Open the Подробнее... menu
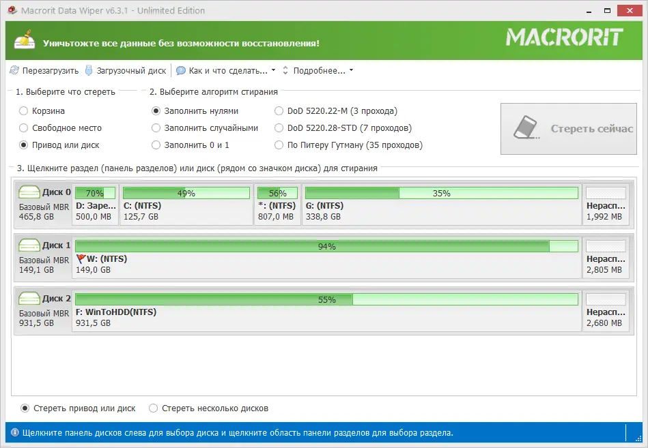The width and height of the screenshot is (648, 448). point(318,70)
